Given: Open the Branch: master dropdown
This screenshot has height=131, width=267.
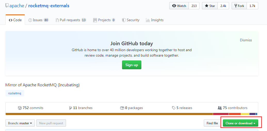Looking at the screenshot, I should [20, 123].
